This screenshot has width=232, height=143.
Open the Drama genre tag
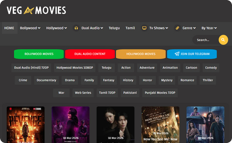click(x=70, y=80)
